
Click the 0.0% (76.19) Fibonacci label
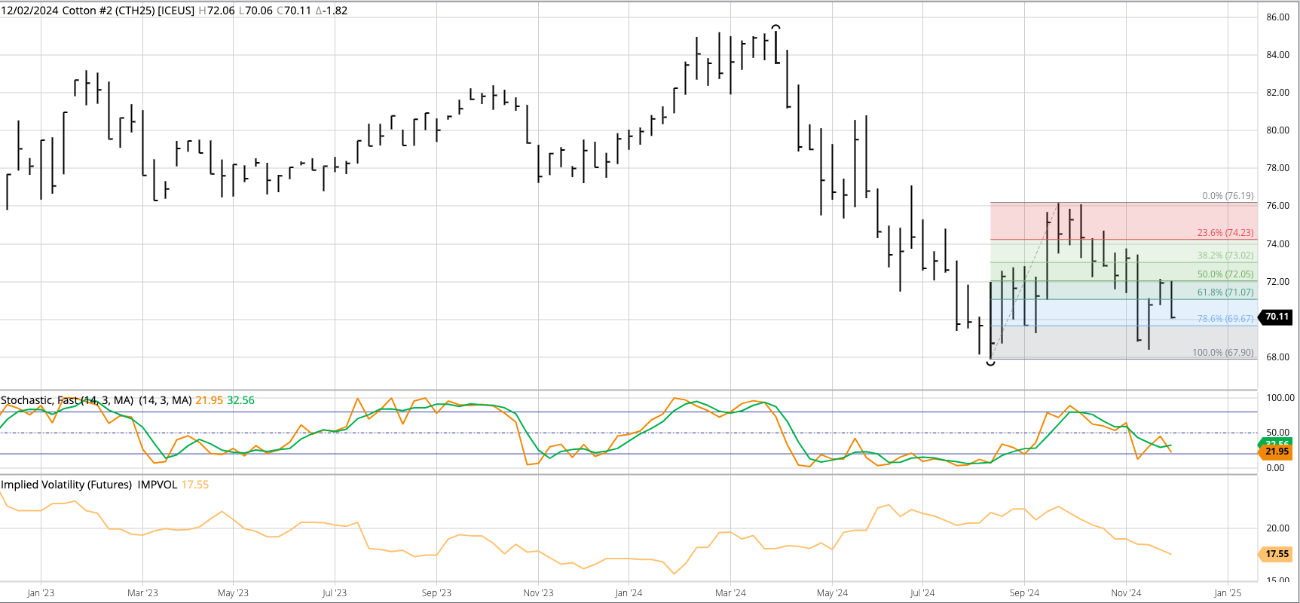coord(1228,196)
